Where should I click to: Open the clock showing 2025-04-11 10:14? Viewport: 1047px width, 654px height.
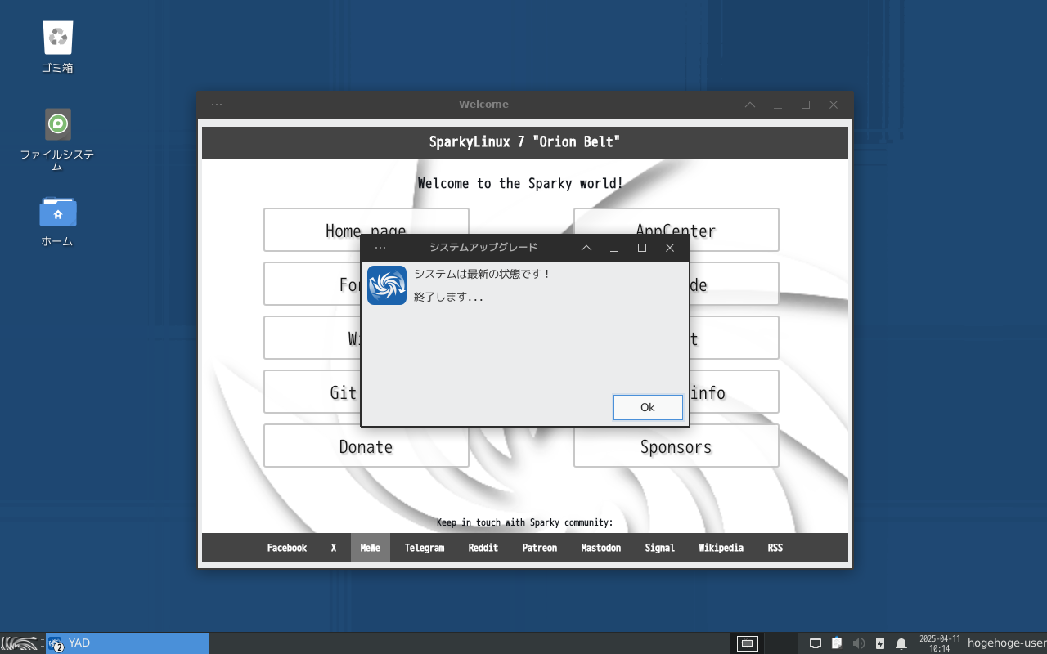coord(940,643)
